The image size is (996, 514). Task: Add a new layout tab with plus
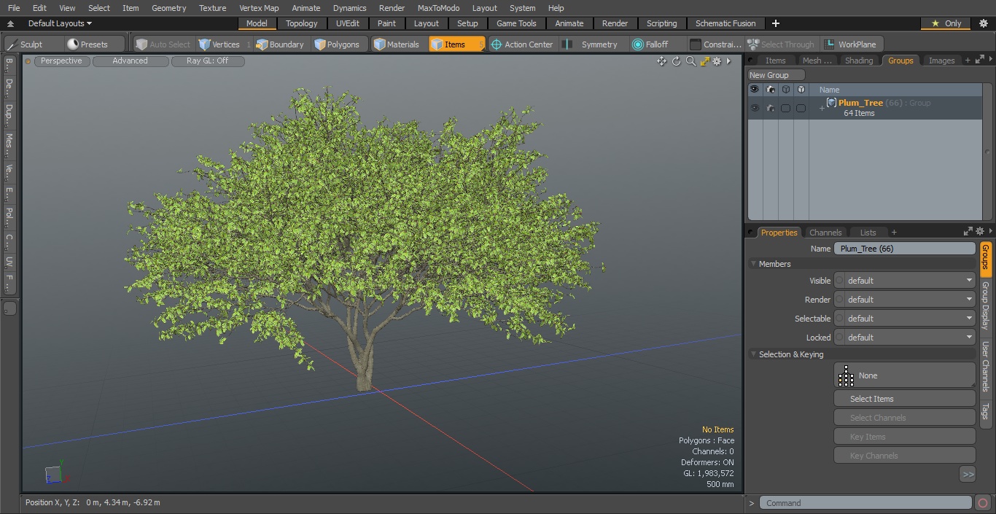776,23
